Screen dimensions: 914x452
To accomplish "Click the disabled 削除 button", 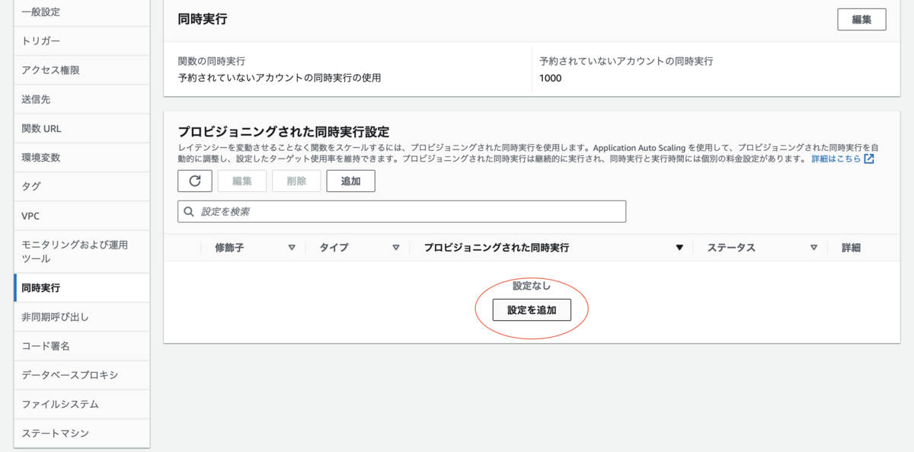I will click(296, 181).
